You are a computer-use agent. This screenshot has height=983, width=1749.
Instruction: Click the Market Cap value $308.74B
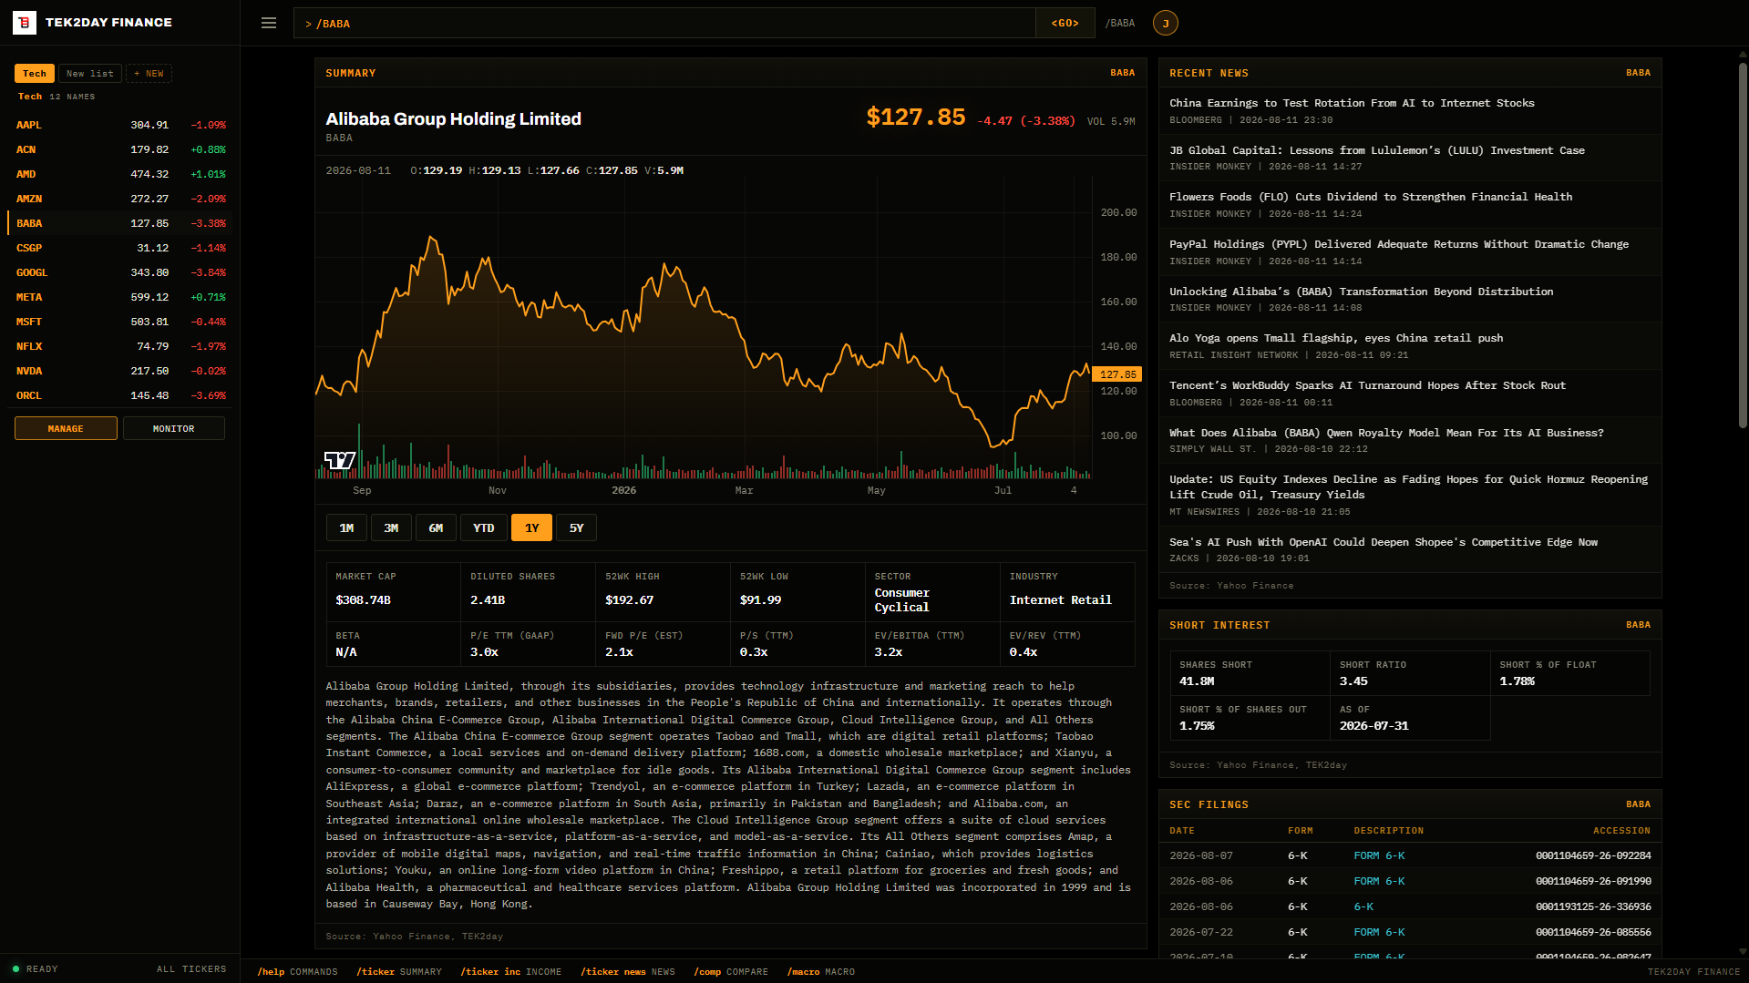(x=363, y=600)
